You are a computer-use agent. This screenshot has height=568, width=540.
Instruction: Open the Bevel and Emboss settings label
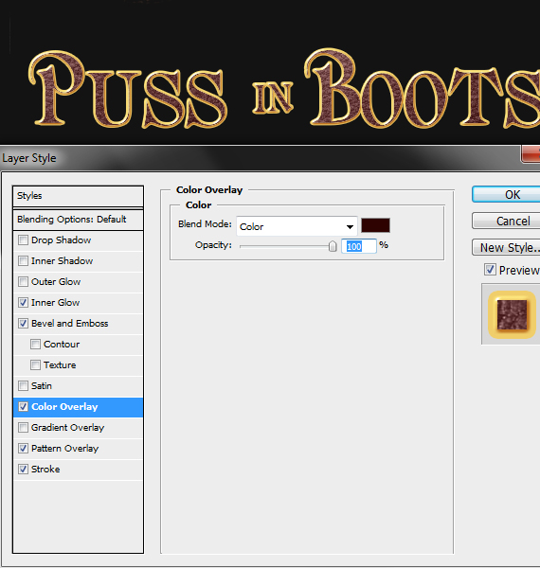point(69,324)
